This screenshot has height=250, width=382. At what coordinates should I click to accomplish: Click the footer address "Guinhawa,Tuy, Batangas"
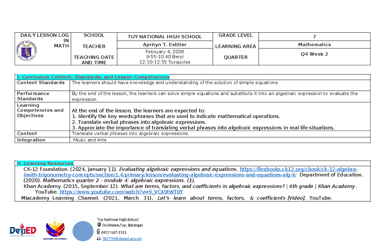point(123,225)
